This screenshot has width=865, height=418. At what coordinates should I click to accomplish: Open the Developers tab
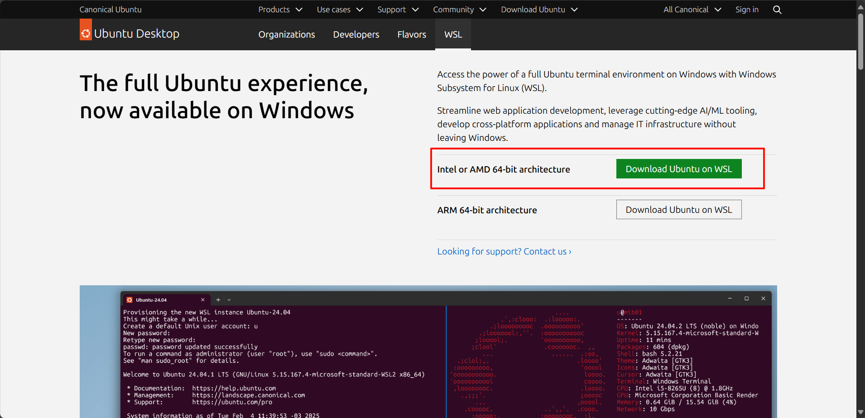tap(356, 34)
